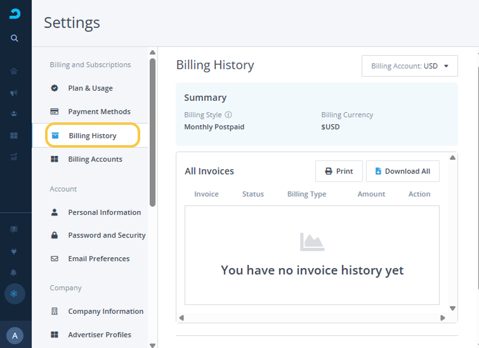
Task: Open Plan & Usage settings
Action: tap(90, 88)
